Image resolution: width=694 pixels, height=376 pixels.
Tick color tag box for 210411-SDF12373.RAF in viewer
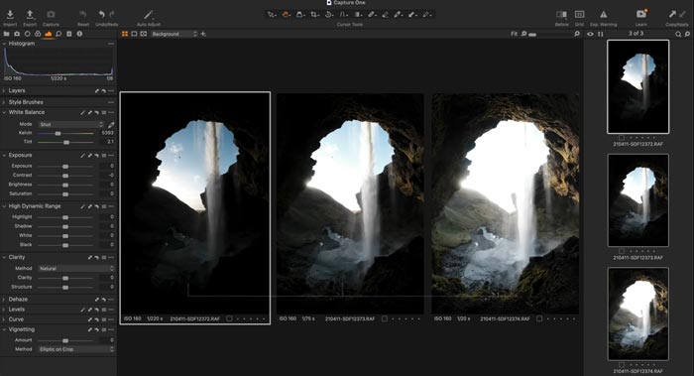coord(385,318)
